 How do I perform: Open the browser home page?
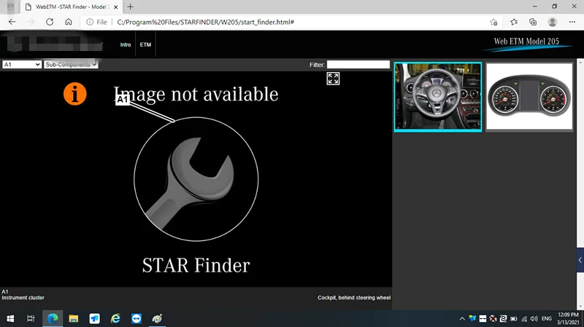point(69,22)
